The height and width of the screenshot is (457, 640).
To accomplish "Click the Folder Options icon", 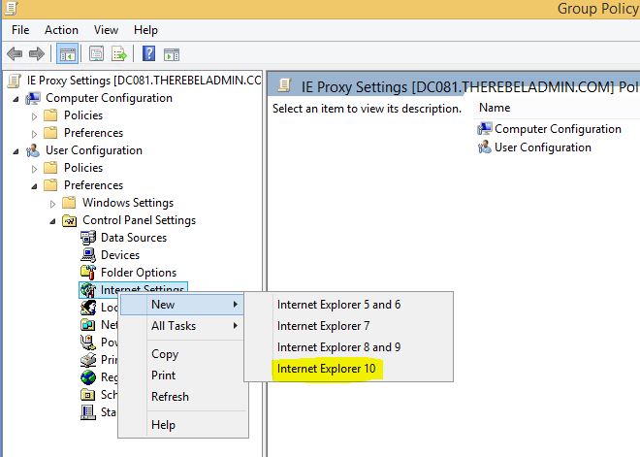I will click(88, 273).
